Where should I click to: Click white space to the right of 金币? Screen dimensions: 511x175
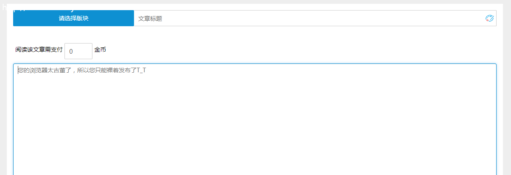click(297, 51)
